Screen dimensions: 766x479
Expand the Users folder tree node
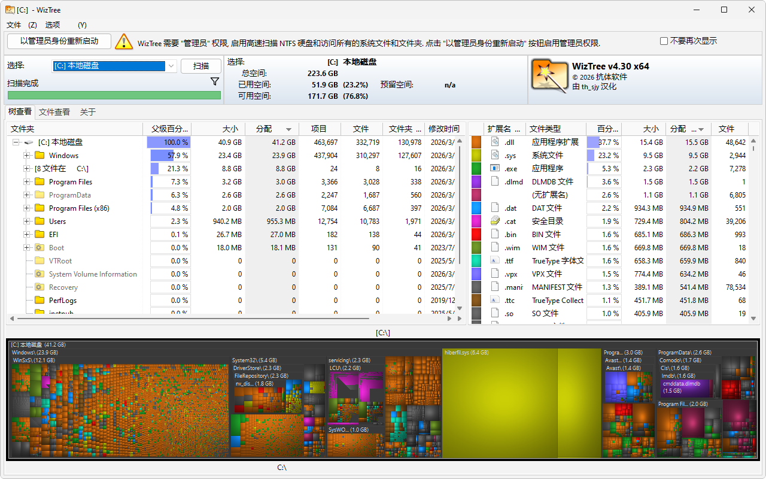click(27, 222)
